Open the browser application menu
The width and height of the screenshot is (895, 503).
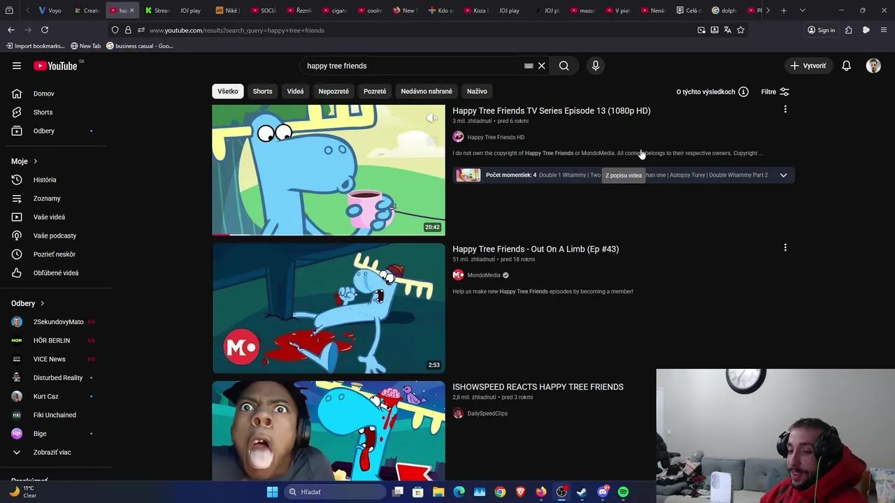pos(884,30)
